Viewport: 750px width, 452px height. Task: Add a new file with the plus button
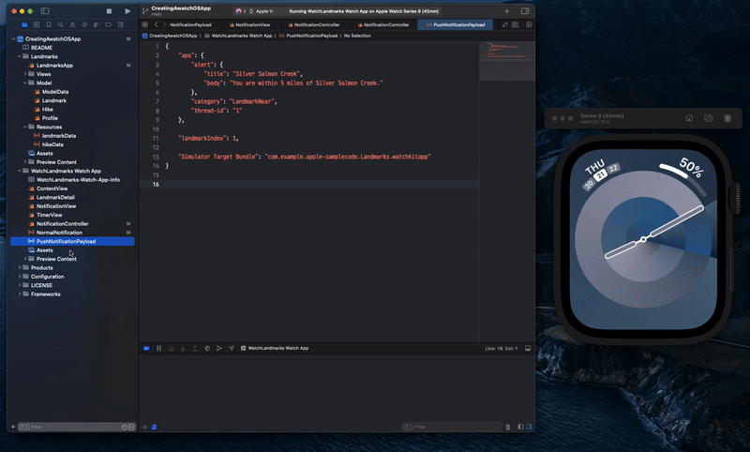(13, 427)
